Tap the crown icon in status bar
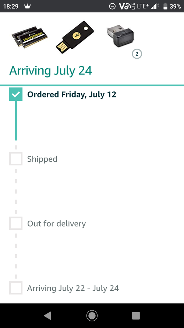The image size is (184, 328). pyautogui.click(x=27, y=6)
